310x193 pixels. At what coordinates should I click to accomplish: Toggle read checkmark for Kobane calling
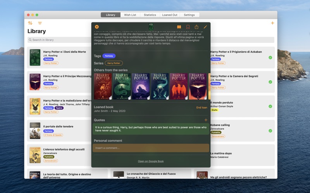pyautogui.click(x=270, y=131)
